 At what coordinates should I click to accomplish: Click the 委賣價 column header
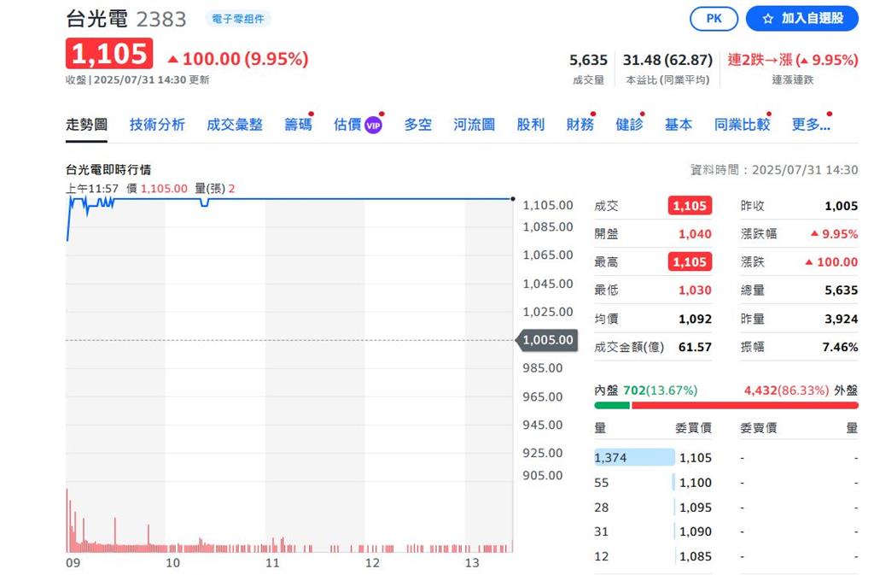coord(758,428)
